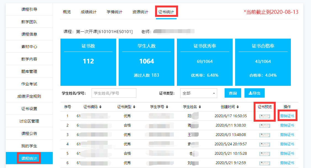Image resolution: width=311 pixels, height=168 pixels.
Task: Go to 题库管理 in the sidebar
Action: [29, 71]
